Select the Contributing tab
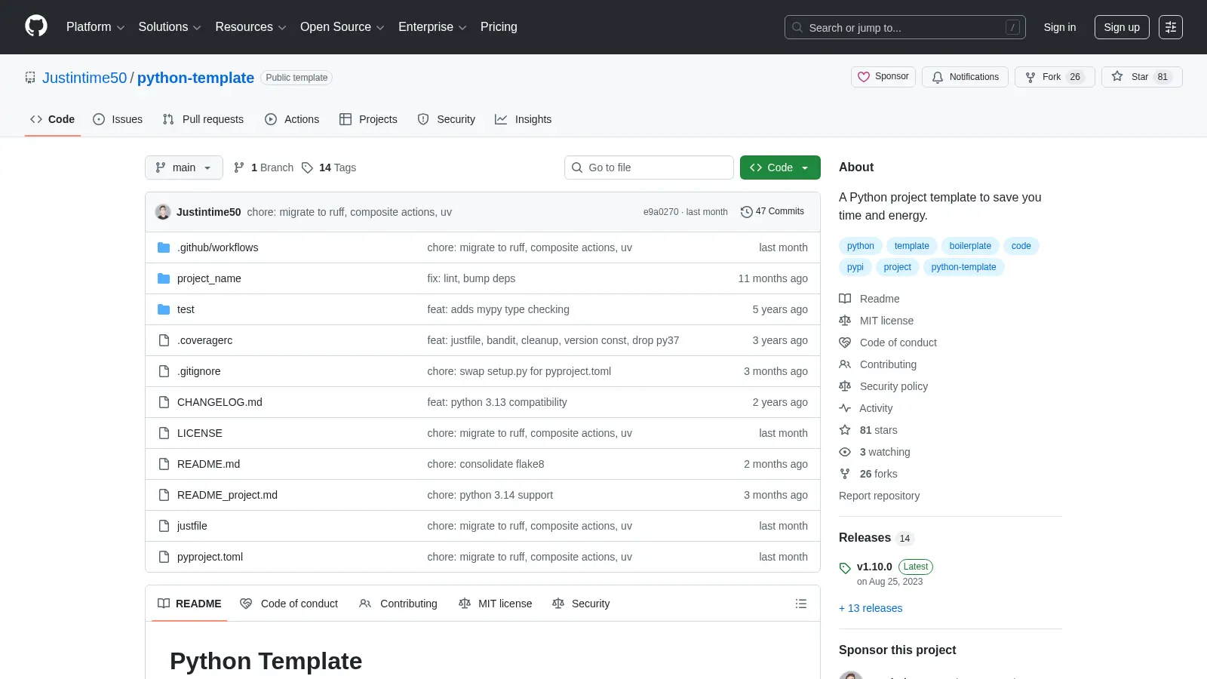 pos(398,604)
